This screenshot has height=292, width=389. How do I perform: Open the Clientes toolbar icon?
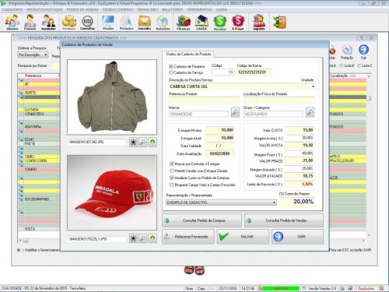[x=12, y=22]
